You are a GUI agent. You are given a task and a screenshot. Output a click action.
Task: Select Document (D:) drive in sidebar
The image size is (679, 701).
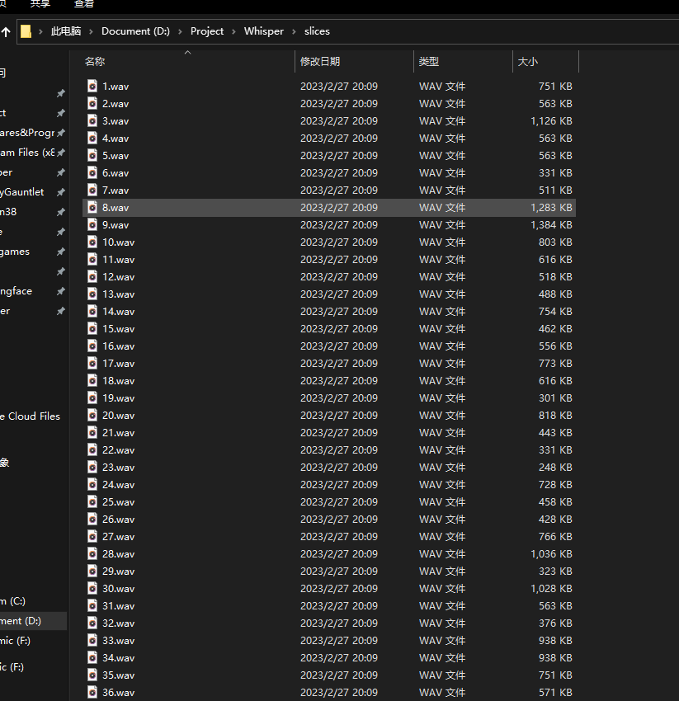[x=21, y=621]
